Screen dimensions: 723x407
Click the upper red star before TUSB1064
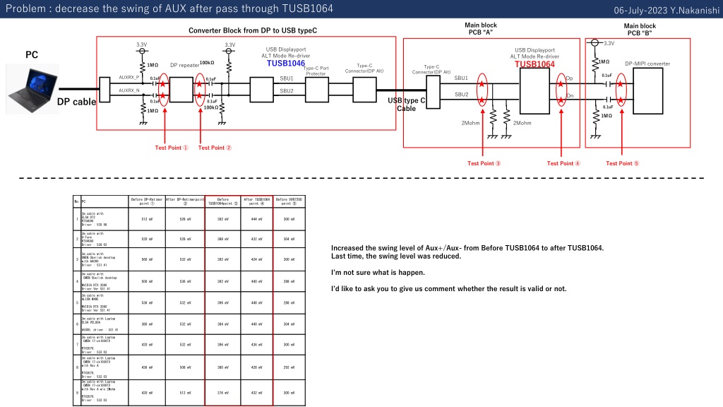[x=482, y=84]
